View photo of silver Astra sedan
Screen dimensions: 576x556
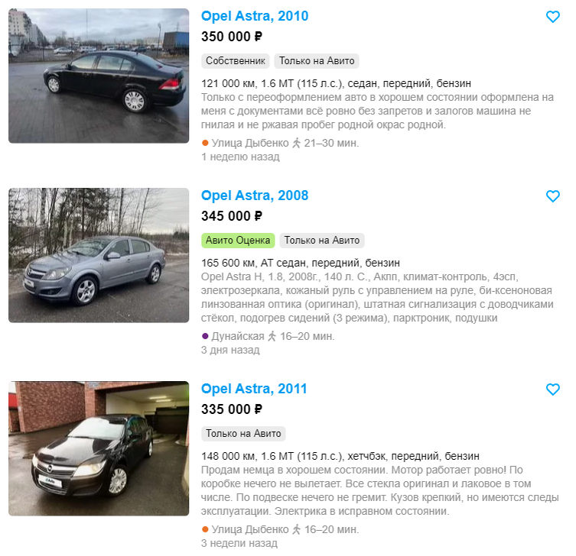pyautogui.click(x=99, y=255)
